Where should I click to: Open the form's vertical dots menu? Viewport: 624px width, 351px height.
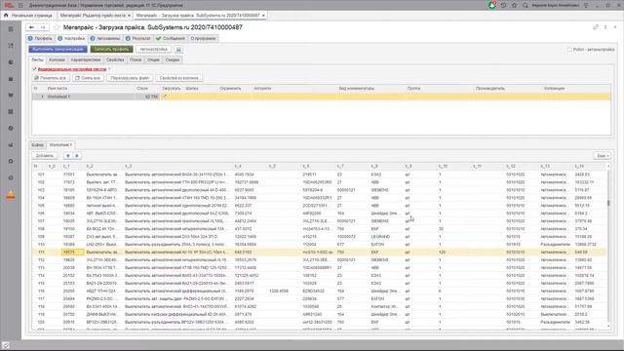(605, 27)
